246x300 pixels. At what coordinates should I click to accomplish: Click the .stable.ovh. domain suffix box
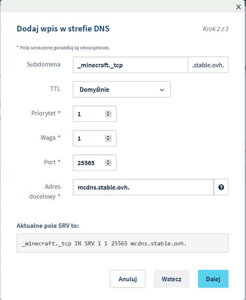pos(208,65)
